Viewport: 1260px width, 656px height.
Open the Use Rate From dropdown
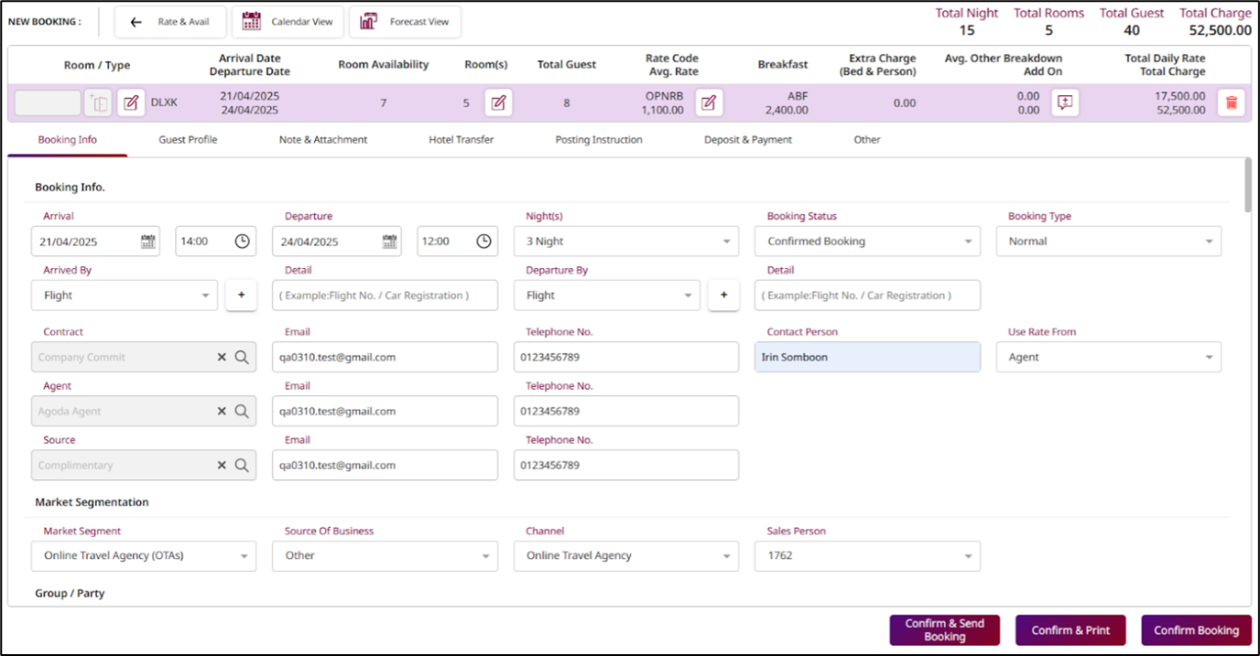click(1209, 358)
